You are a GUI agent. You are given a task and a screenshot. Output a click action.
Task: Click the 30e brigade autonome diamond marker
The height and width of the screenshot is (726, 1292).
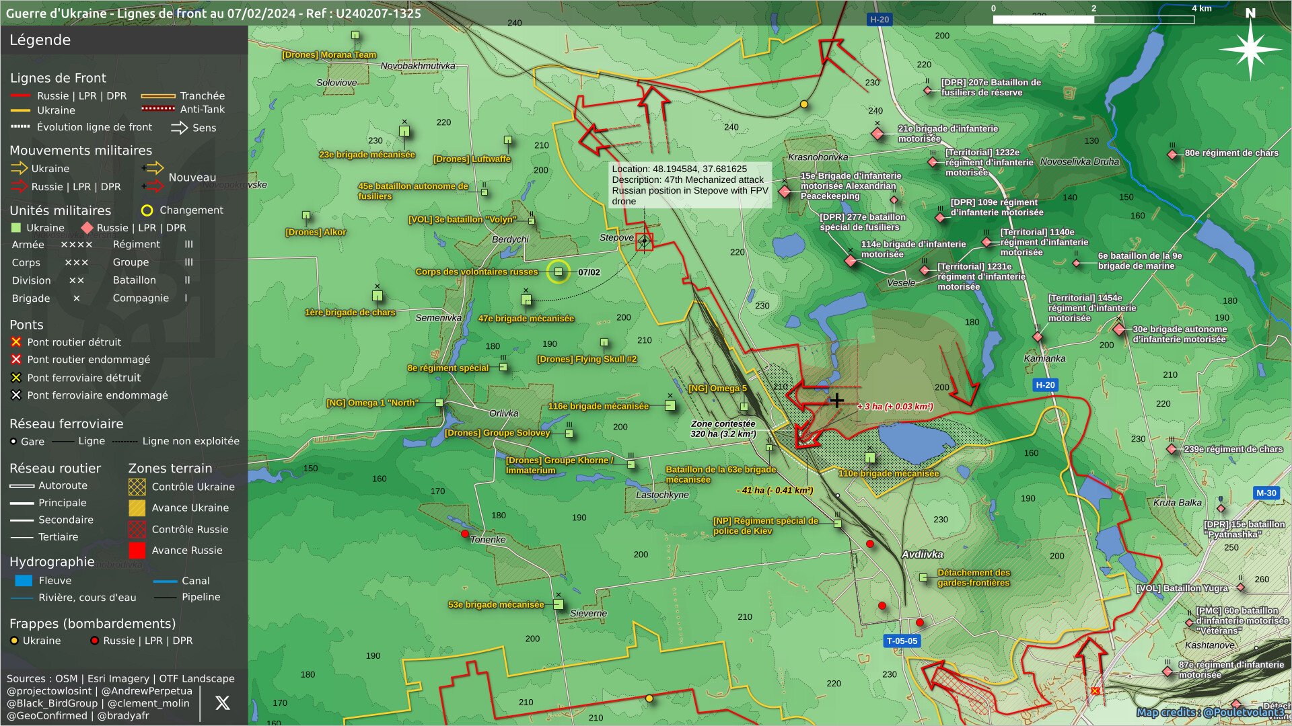(1119, 329)
